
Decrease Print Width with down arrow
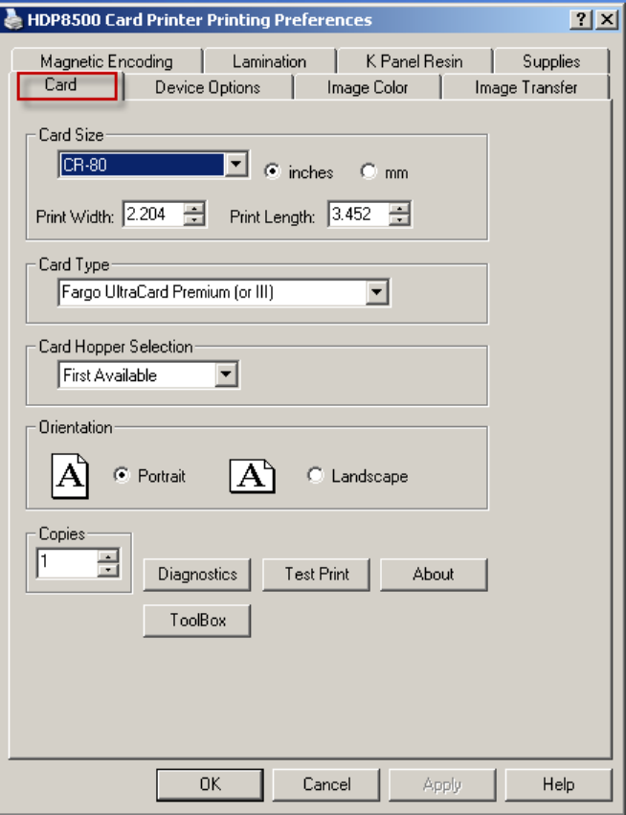tap(193, 220)
